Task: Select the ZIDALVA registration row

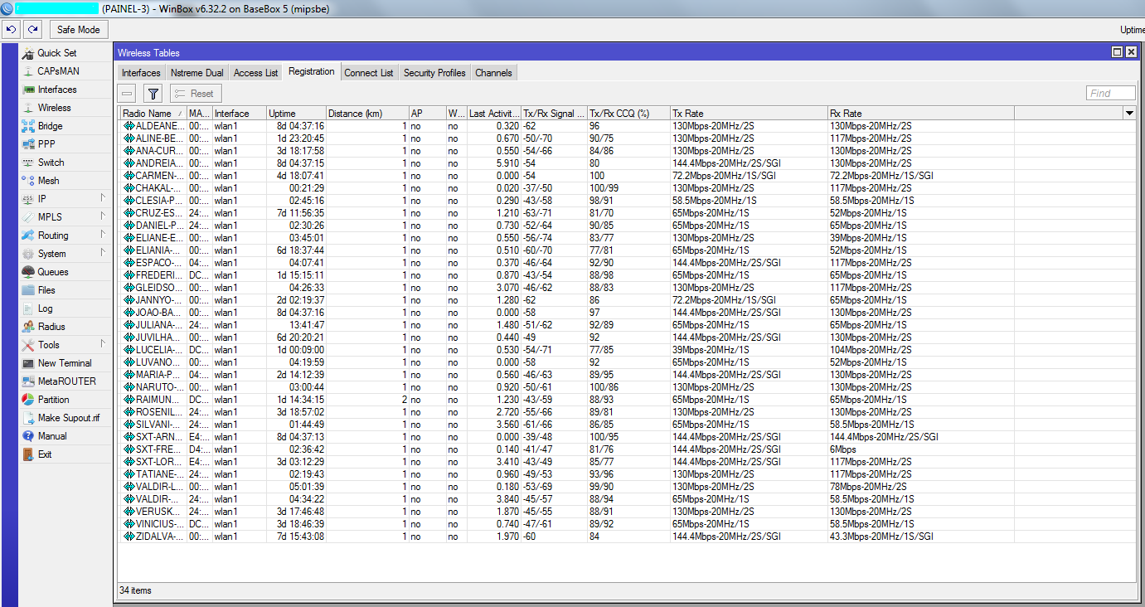Action: (x=627, y=537)
